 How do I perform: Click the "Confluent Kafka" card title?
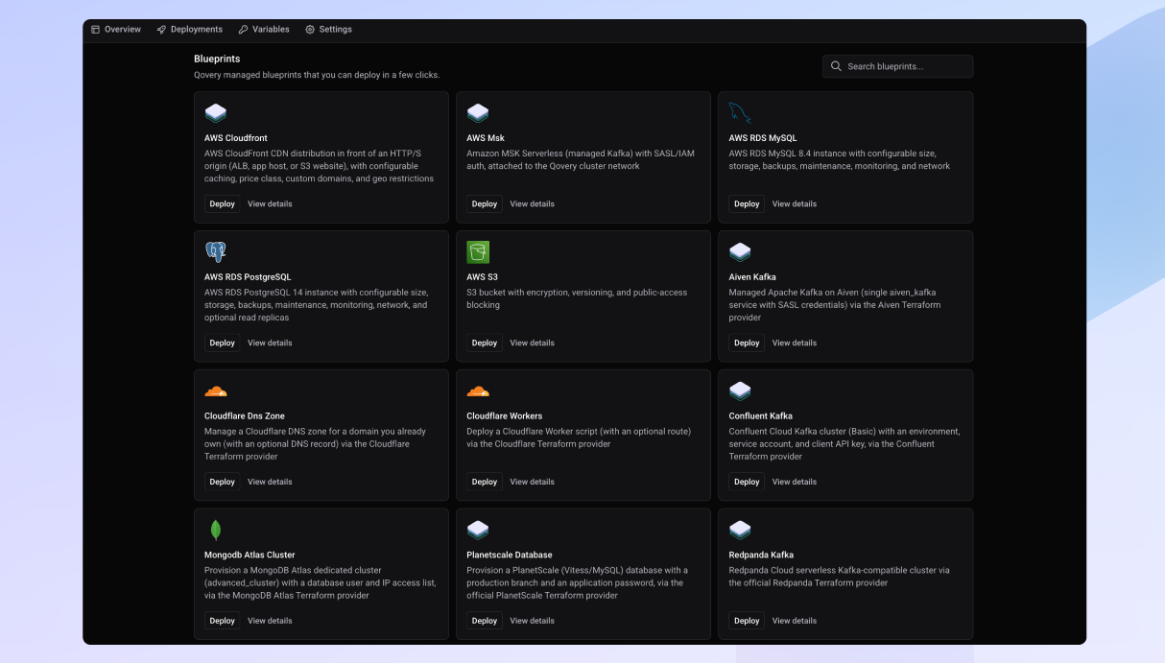tap(761, 416)
